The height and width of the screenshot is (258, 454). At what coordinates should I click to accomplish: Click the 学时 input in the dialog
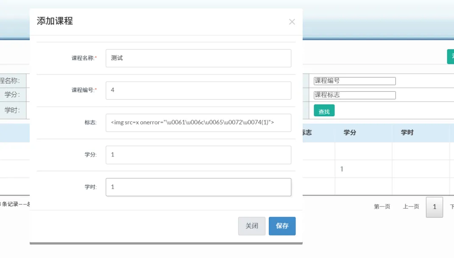click(198, 187)
